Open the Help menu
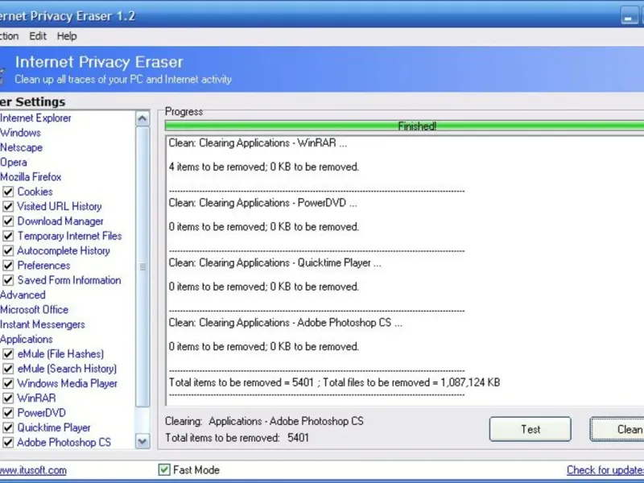This screenshot has width=644, height=483. pos(67,36)
